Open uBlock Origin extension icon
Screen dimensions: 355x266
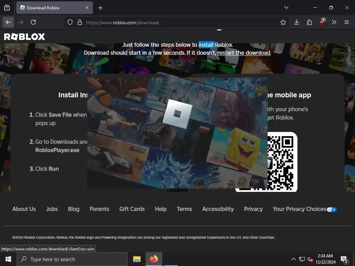click(x=322, y=22)
